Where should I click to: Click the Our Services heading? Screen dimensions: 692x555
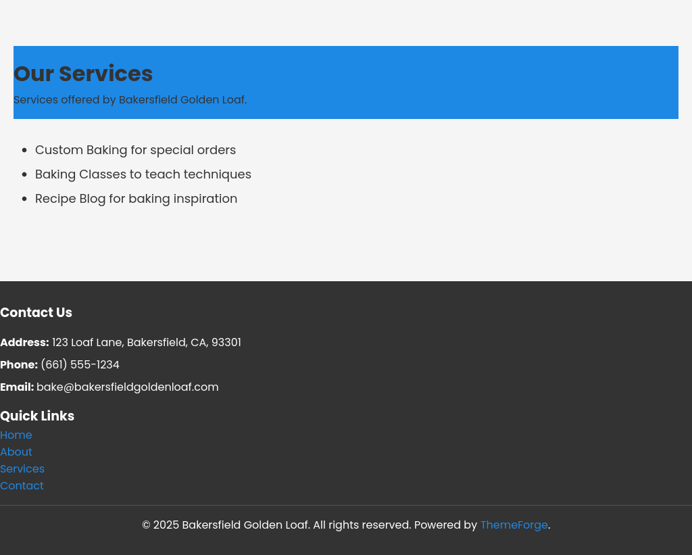point(83,74)
